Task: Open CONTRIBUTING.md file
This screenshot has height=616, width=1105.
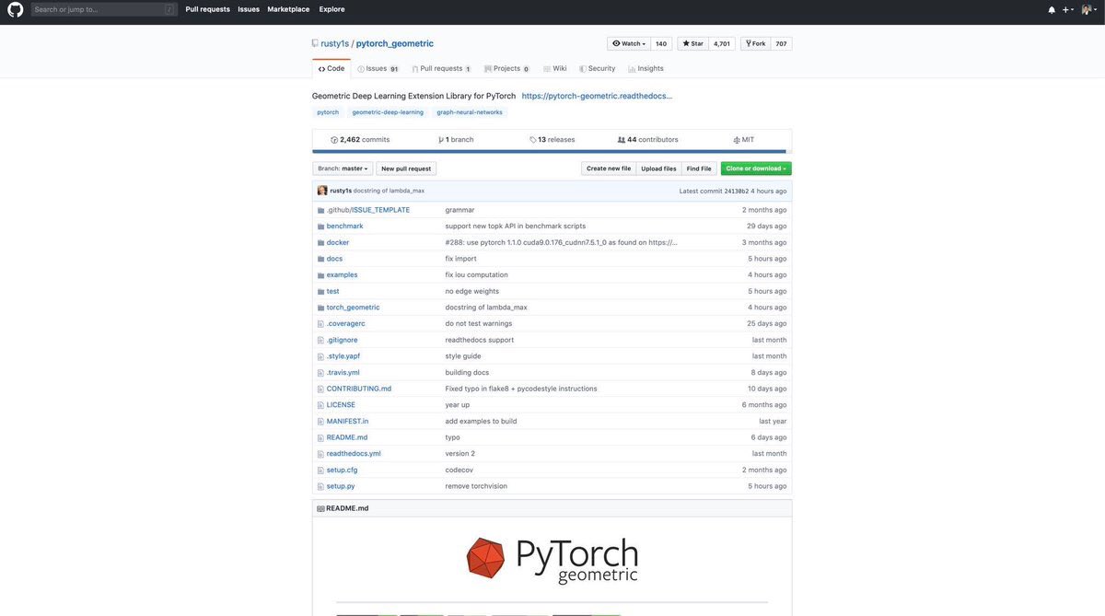Action: tap(359, 389)
